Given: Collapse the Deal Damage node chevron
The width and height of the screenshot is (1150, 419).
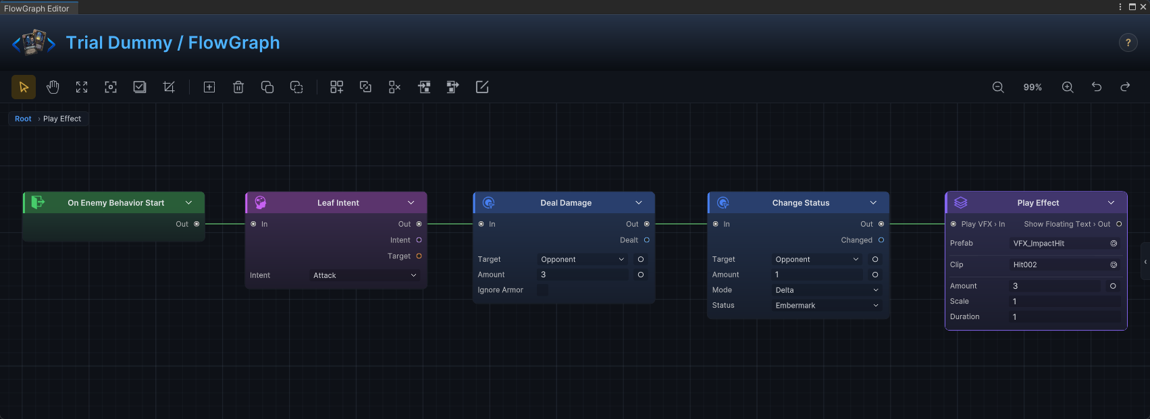Looking at the screenshot, I should 638,202.
